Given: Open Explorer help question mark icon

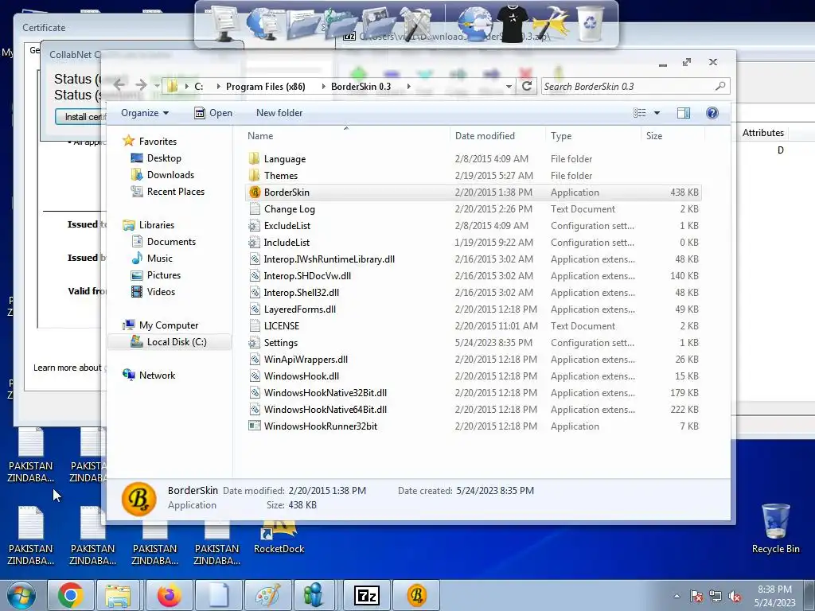Looking at the screenshot, I should click(712, 113).
